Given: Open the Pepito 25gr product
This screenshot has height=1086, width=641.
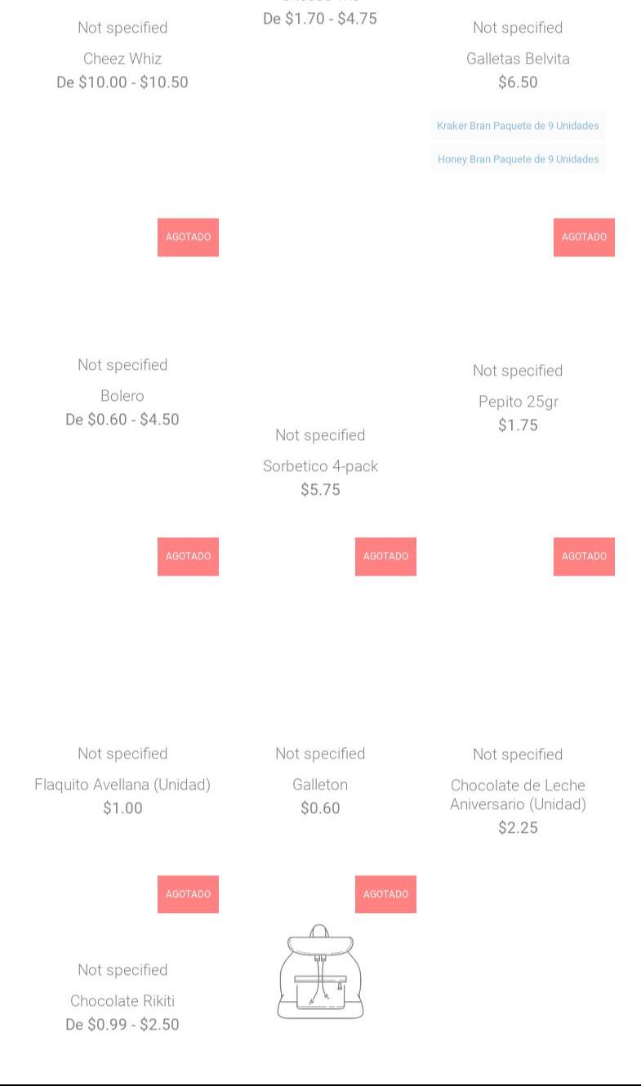Looking at the screenshot, I should [x=518, y=402].
